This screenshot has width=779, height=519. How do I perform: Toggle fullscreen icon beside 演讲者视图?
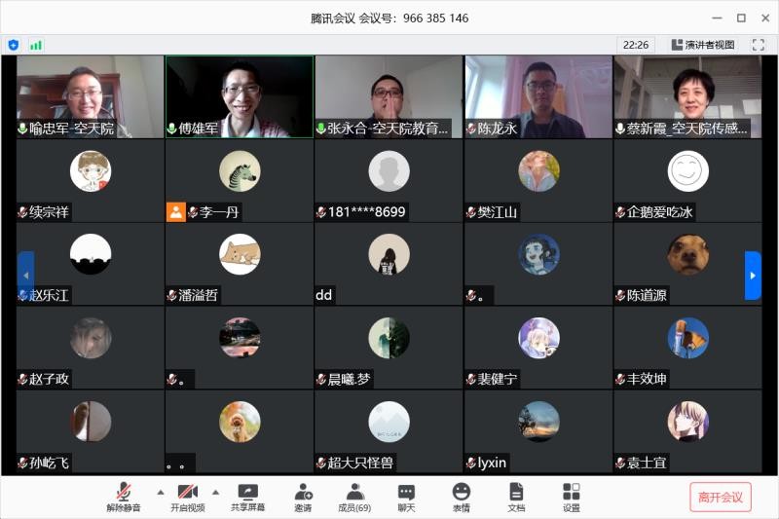(x=756, y=45)
